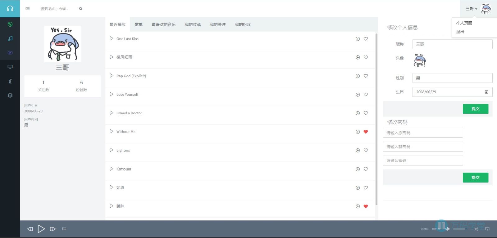Open the lyrics screen icon in player bar
This screenshot has width=497, height=238.
(487, 229)
